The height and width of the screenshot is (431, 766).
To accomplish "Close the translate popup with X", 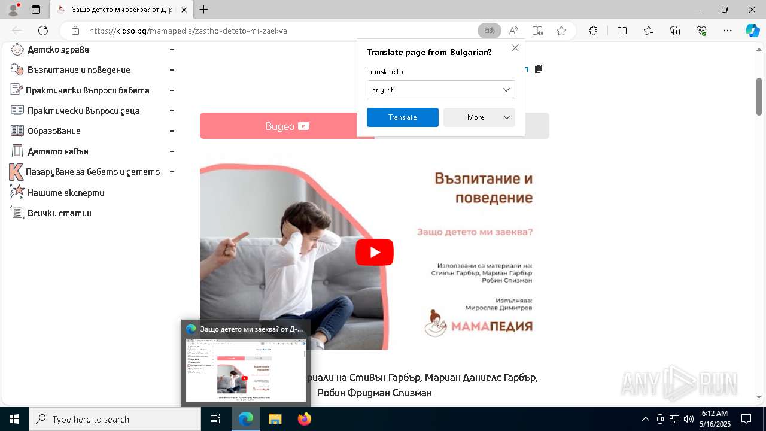I will [515, 48].
